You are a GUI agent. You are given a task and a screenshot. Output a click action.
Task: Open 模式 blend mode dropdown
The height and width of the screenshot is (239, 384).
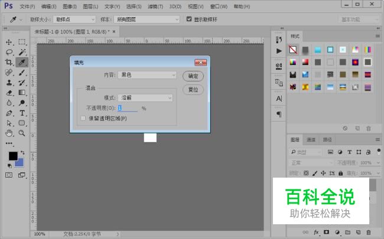[145, 98]
